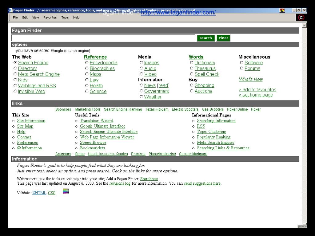Open the revisions log link
This screenshot has height=236, width=315.
pyautogui.click(x=120, y=183)
